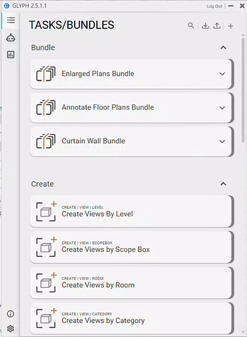Select Create Views by Room task
247x337 pixels.
click(x=132, y=282)
